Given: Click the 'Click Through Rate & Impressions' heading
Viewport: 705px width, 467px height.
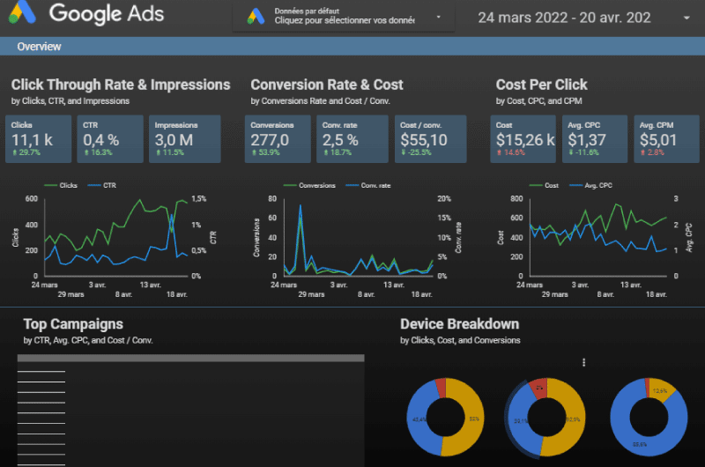Looking at the screenshot, I should (x=121, y=85).
